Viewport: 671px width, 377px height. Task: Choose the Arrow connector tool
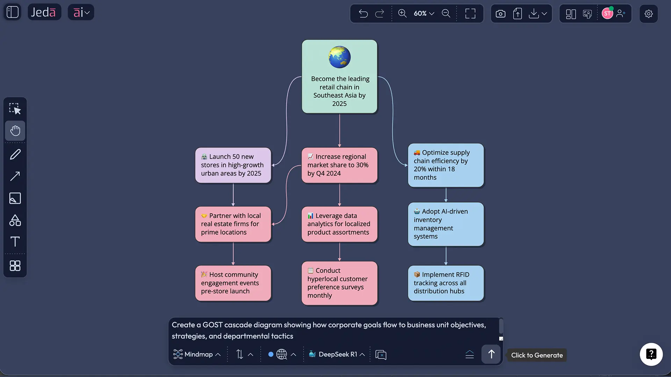pos(15,176)
